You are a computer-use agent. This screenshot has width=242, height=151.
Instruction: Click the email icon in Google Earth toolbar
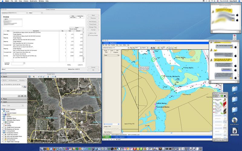tap(53, 77)
